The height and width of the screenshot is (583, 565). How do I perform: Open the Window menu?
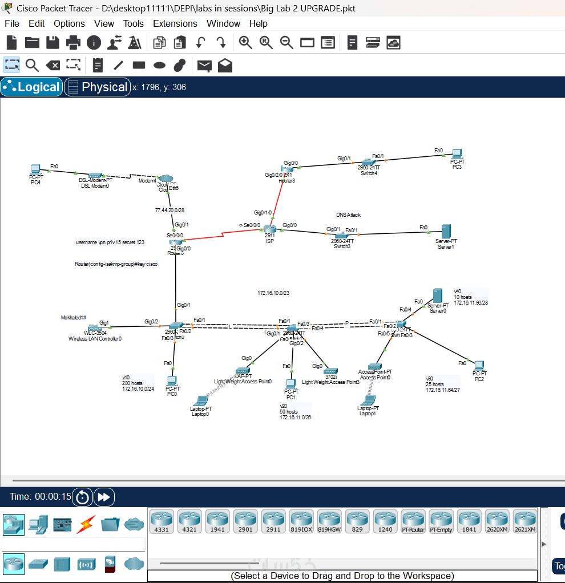pyautogui.click(x=223, y=23)
